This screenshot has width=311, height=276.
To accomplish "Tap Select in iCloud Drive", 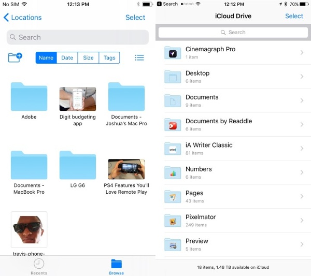I will click(x=294, y=16).
